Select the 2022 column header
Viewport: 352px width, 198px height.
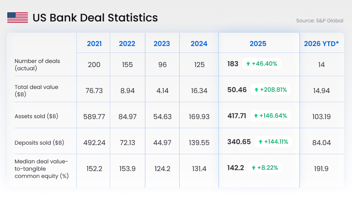(127, 44)
